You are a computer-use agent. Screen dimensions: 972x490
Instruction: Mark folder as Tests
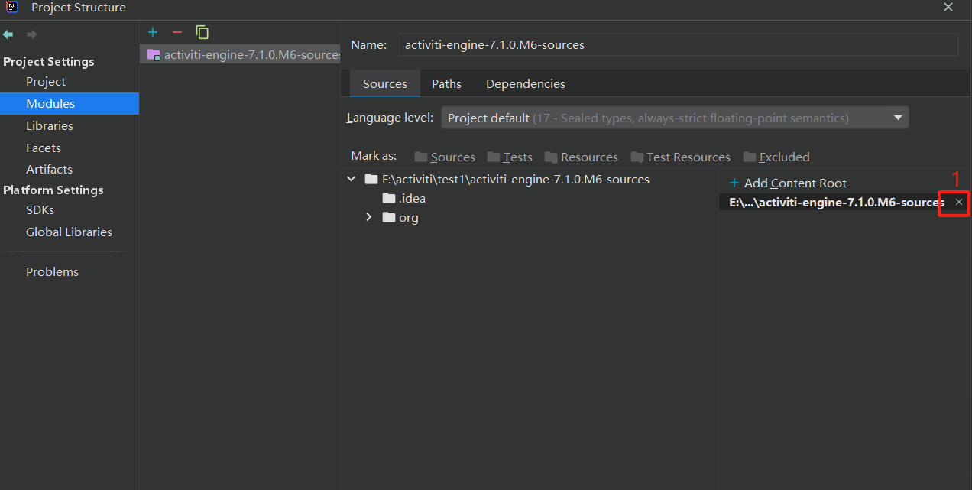point(510,157)
